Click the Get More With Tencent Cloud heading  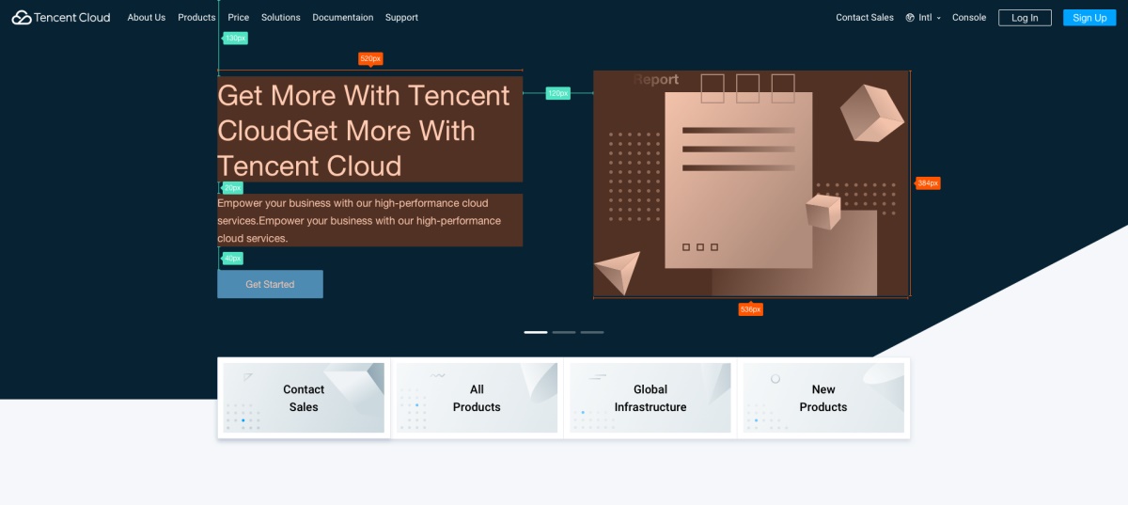click(x=369, y=130)
